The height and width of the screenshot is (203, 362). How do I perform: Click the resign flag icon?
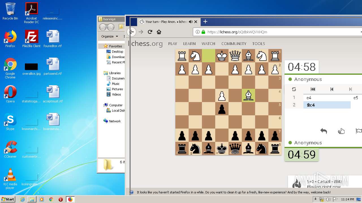pyautogui.click(x=359, y=131)
